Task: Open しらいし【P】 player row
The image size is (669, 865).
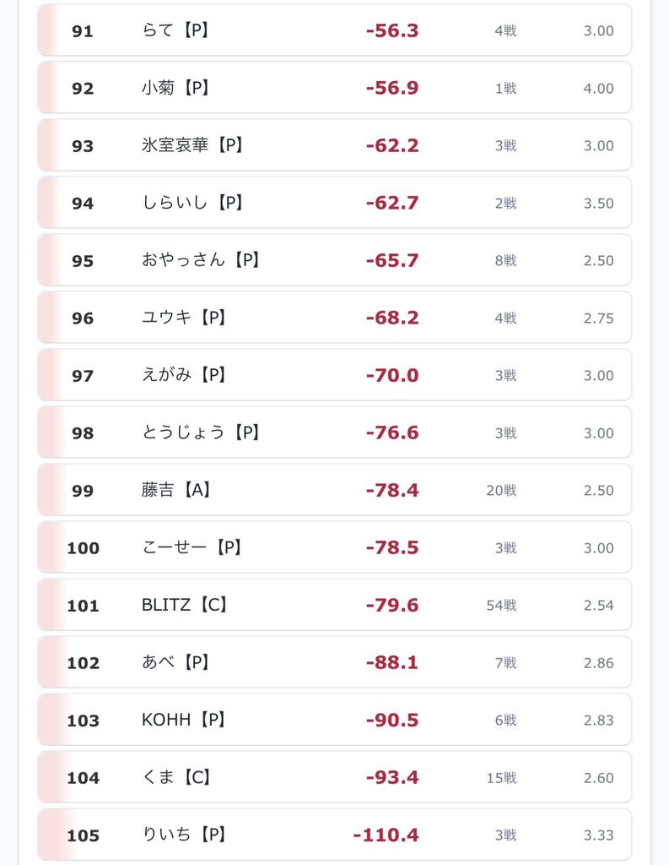Action: (334, 203)
